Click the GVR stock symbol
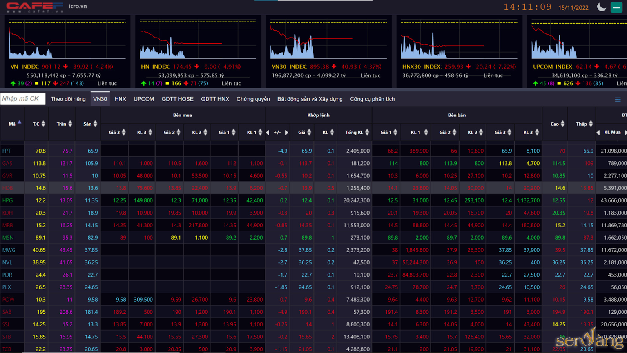This screenshot has width=627, height=353. coord(7,176)
